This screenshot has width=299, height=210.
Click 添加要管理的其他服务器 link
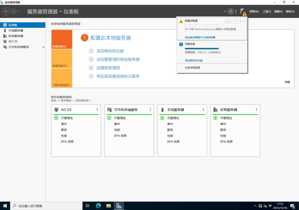(x=118, y=60)
